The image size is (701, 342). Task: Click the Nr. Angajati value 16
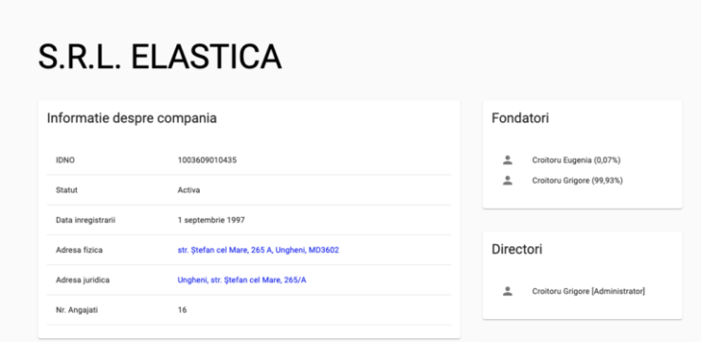(182, 310)
